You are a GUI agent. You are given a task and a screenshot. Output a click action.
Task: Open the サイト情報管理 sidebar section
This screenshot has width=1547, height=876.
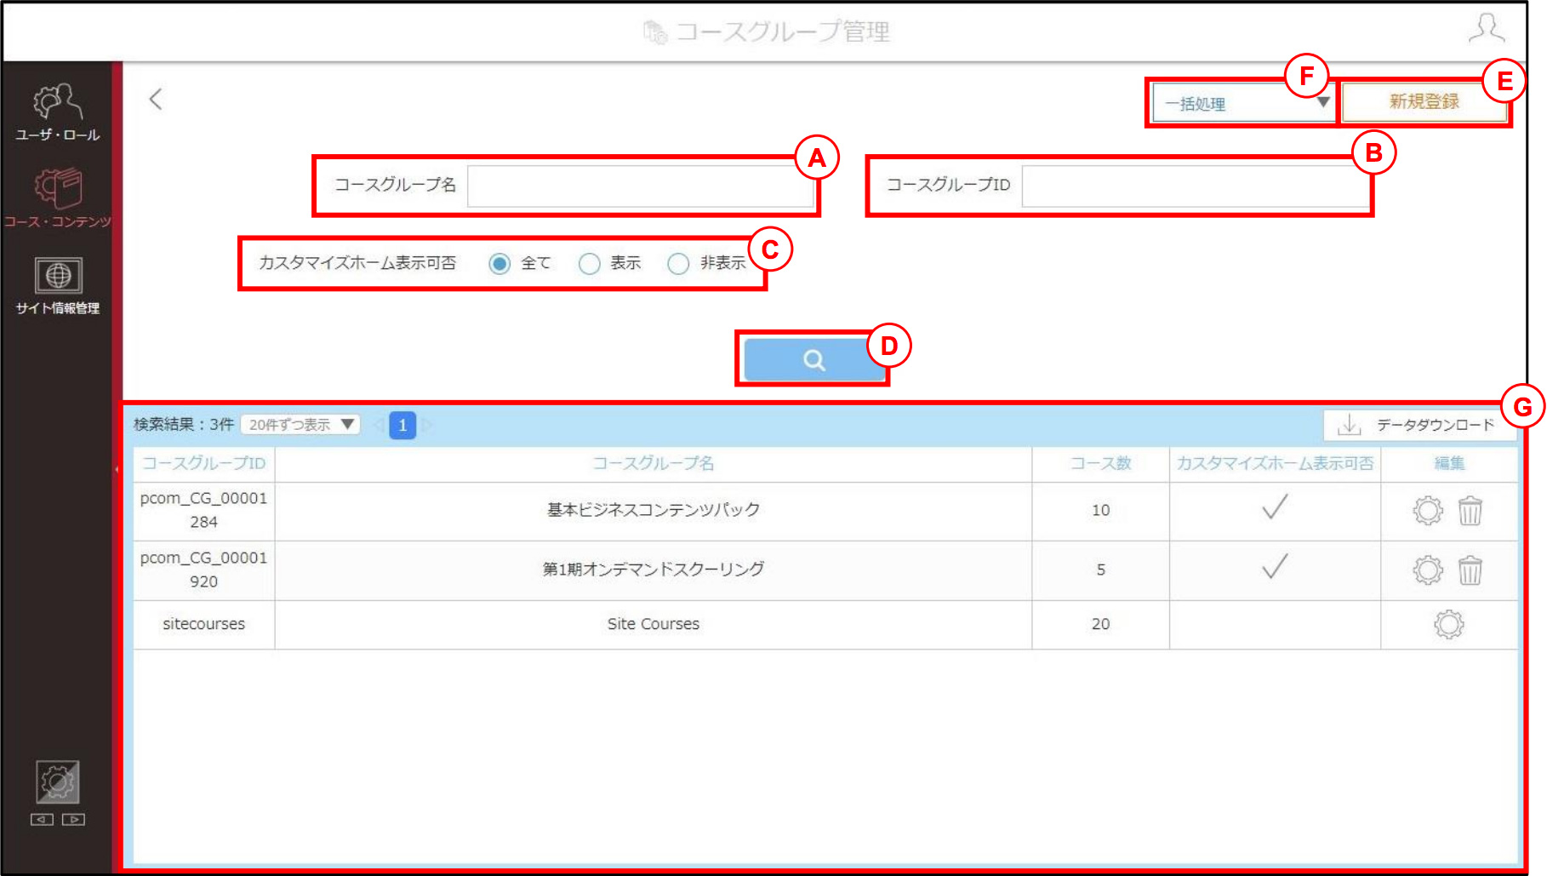[x=57, y=286]
